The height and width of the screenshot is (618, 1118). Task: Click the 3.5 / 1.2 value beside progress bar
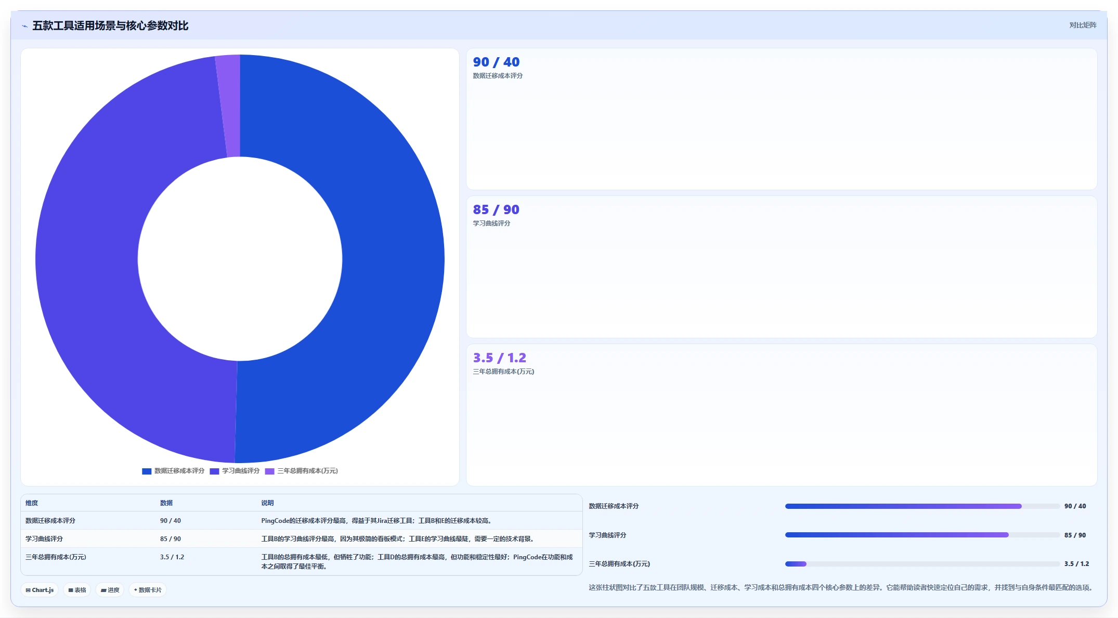[x=1076, y=564]
